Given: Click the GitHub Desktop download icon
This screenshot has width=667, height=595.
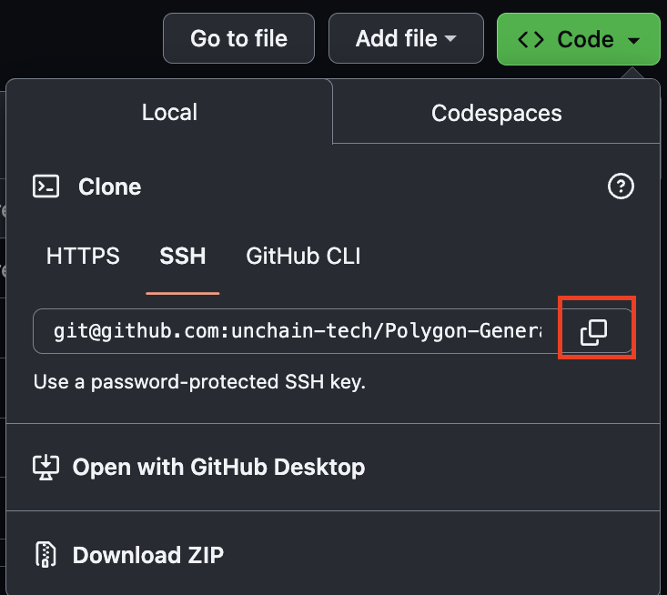Looking at the screenshot, I should point(45,467).
